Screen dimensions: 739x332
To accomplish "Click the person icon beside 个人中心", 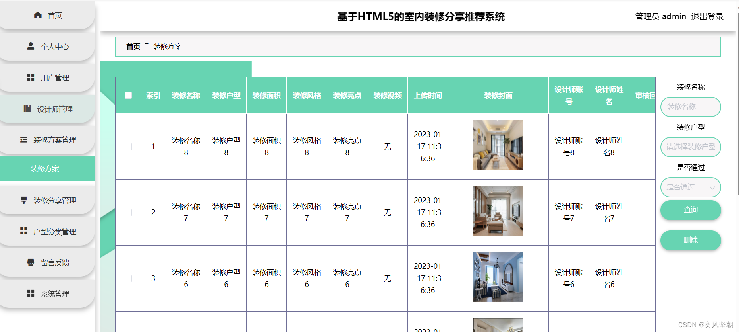I will pyautogui.click(x=31, y=46).
